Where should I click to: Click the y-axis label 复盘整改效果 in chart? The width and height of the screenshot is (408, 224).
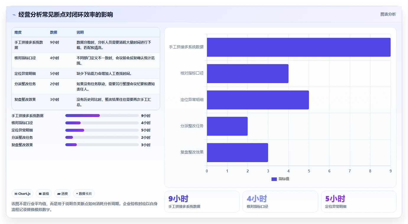(x=192, y=152)
